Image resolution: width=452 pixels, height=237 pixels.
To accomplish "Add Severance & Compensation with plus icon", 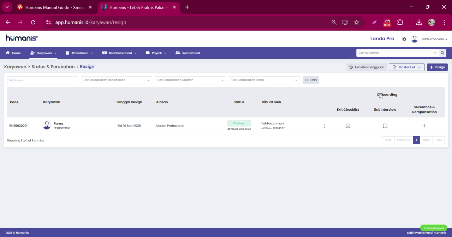I will 424,126.
